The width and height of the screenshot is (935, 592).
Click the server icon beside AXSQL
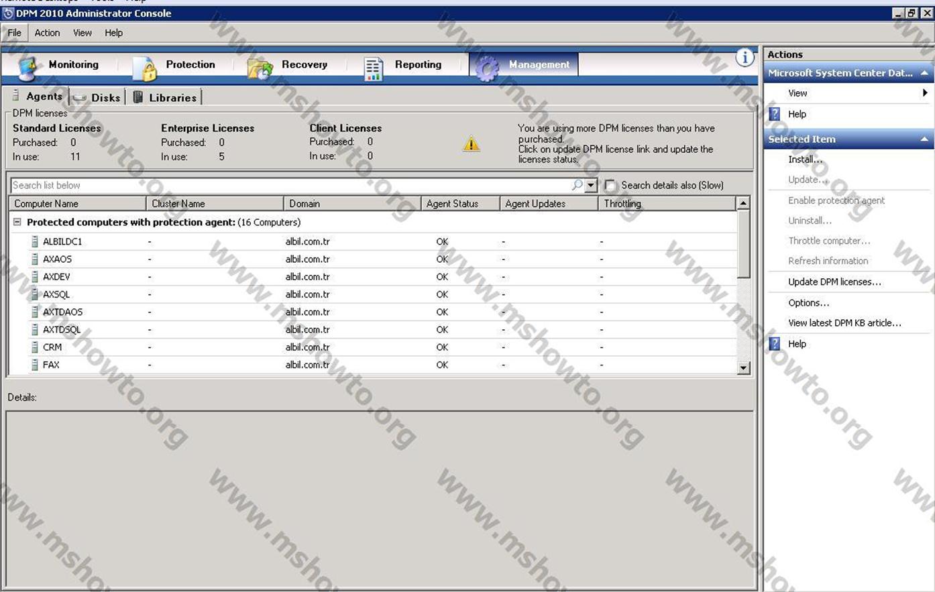[34, 294]
